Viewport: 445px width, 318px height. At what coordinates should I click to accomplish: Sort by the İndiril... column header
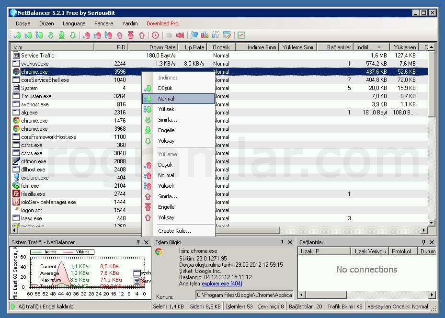[x=372, y=47]
